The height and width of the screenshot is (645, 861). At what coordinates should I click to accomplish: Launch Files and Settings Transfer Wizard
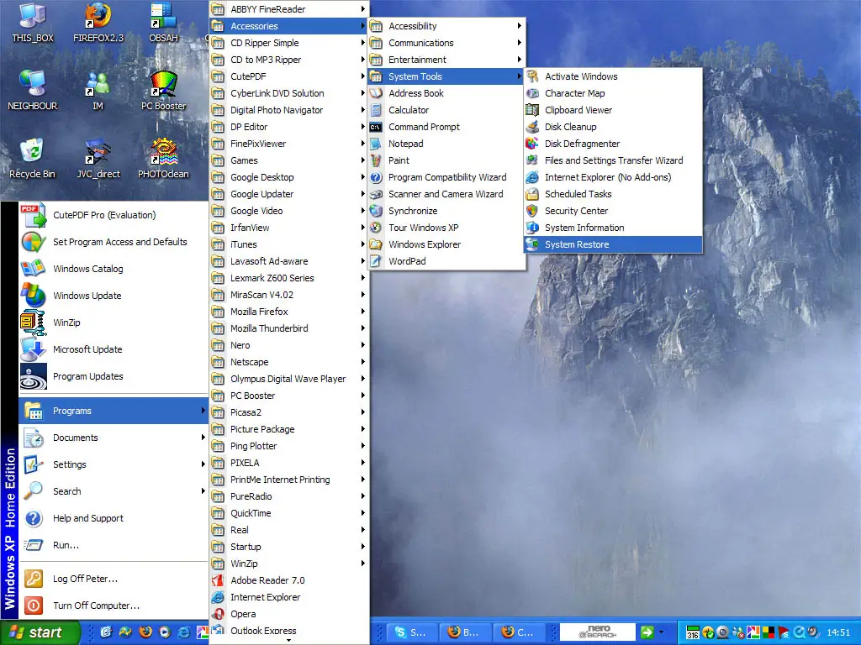[613, 160]
